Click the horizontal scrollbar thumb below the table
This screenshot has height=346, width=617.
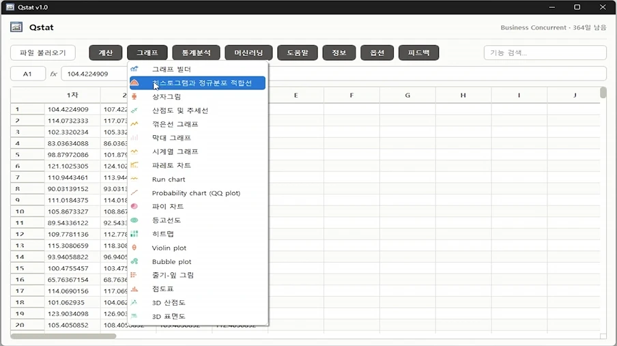[63, 336]
